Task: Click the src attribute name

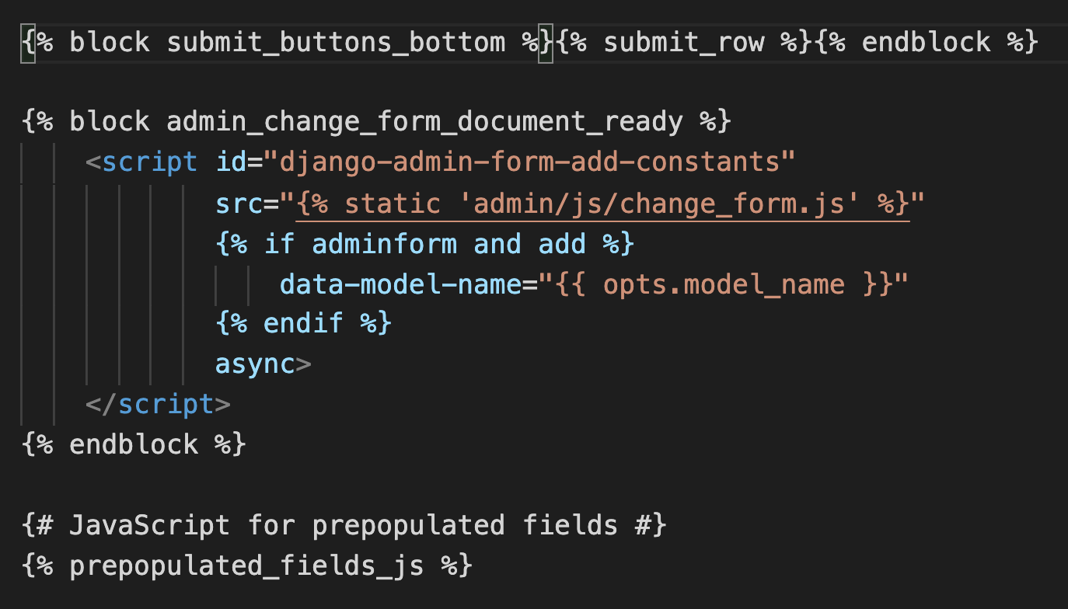Action: point(239,204)
